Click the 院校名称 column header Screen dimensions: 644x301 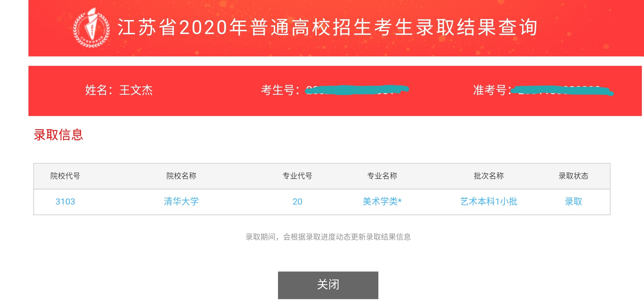pos(181,176)
